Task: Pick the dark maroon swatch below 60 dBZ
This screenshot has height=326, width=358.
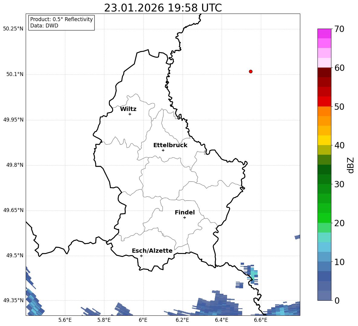Action: tap(324, 72)
